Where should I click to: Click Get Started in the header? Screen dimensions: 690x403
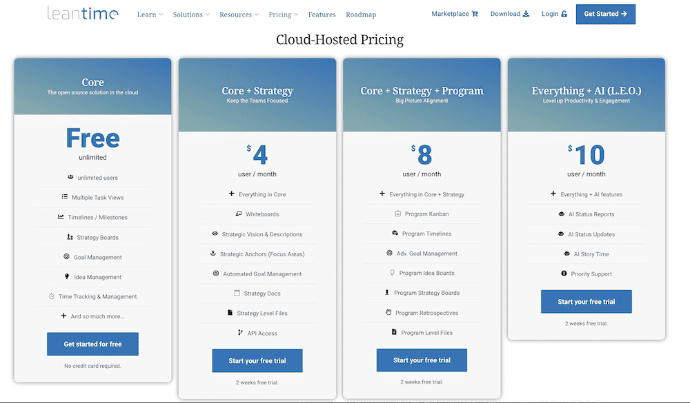605,14
